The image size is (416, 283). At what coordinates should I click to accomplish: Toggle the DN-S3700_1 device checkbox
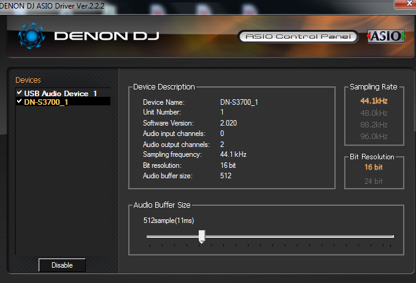tap(19, 101)
